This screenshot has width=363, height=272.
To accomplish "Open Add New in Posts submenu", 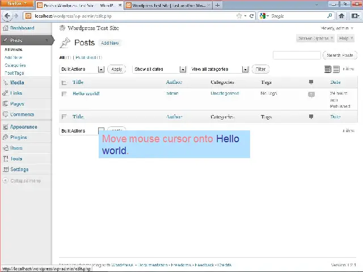I will point(14,57).
